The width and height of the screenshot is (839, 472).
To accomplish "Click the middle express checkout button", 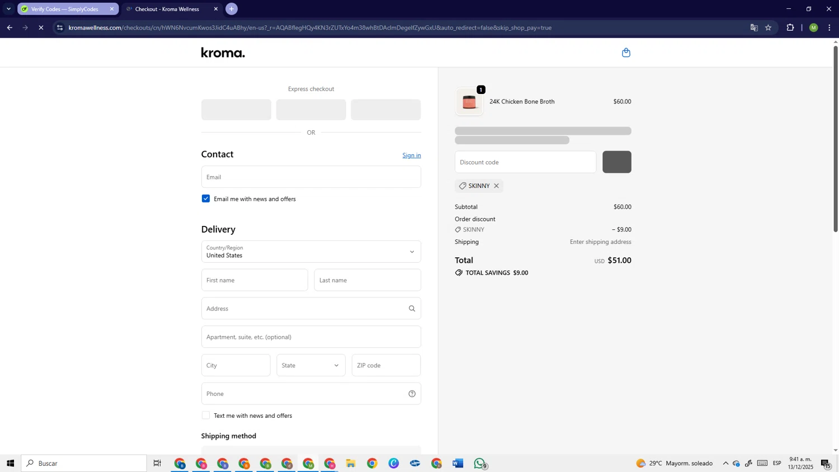I will pos(311,110).
